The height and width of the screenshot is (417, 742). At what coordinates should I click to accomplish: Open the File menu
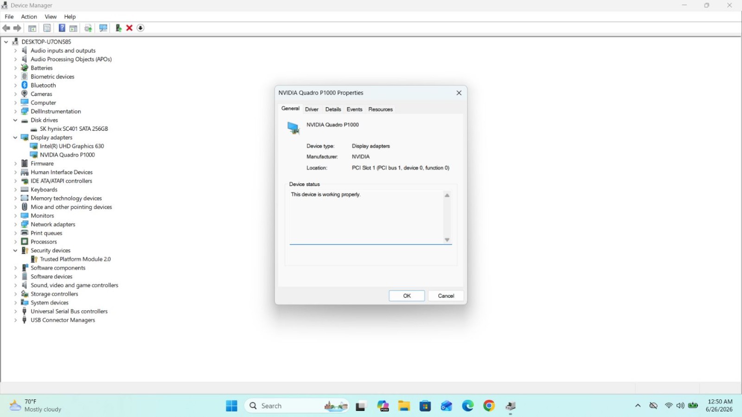click(9, 17)
